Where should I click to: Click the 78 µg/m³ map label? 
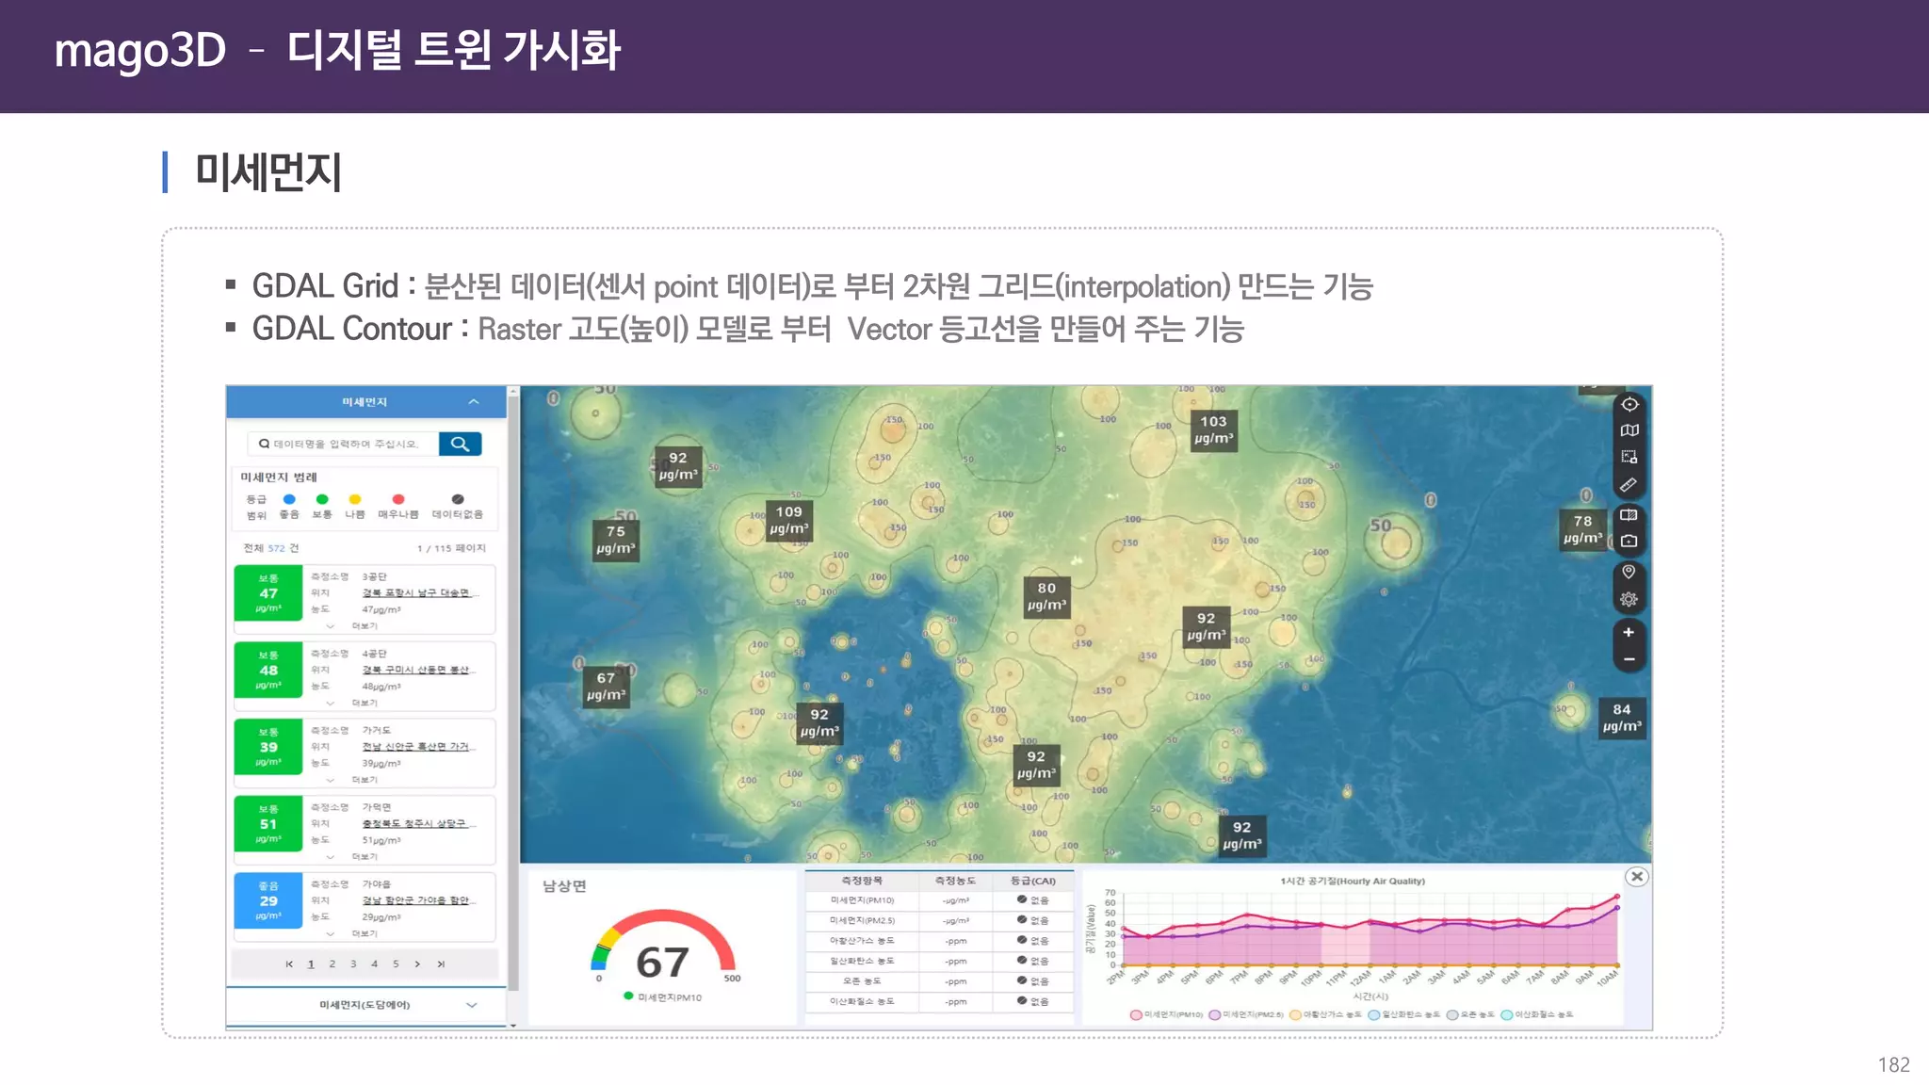1583,529
